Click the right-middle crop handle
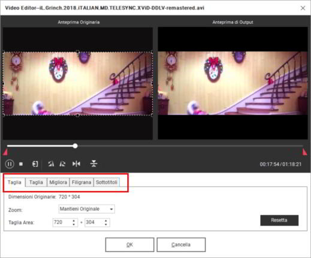Viewport: 311px width, 258px height. click(x=152, y=84)
